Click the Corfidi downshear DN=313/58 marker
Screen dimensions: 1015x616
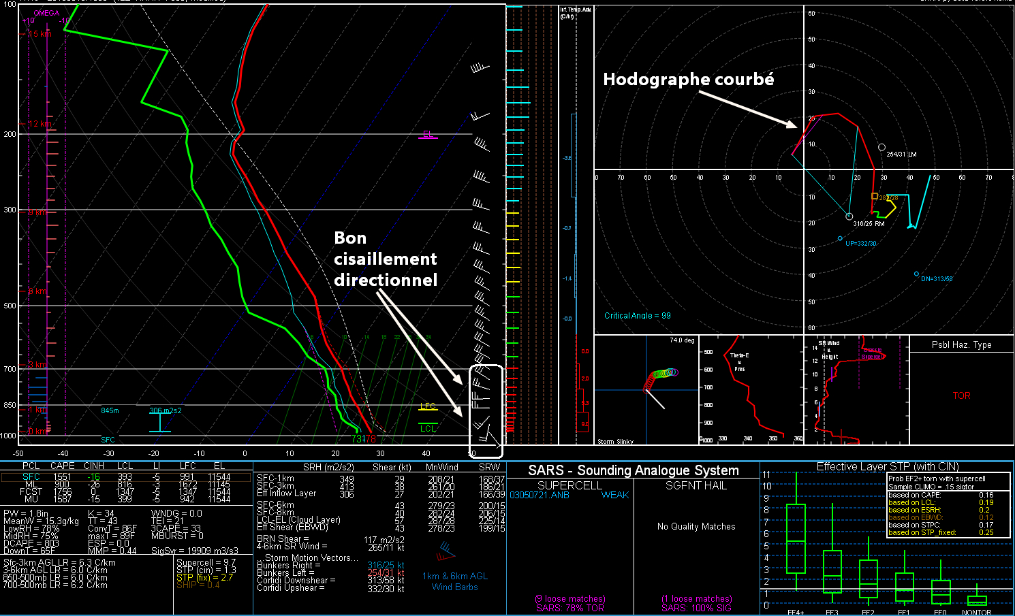916,274
